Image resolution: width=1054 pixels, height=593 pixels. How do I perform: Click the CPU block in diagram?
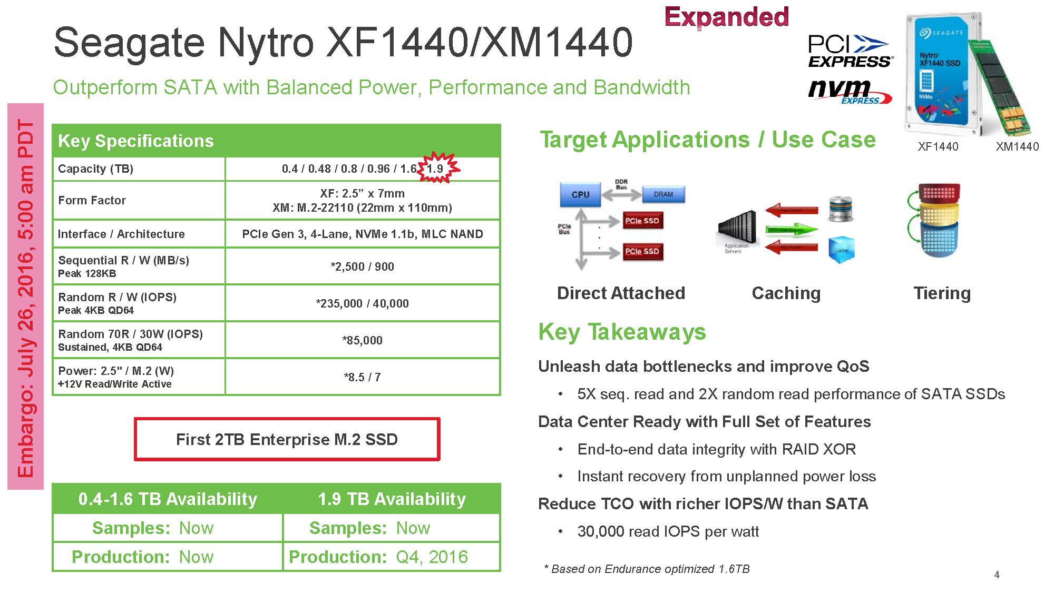coord(580,194)
